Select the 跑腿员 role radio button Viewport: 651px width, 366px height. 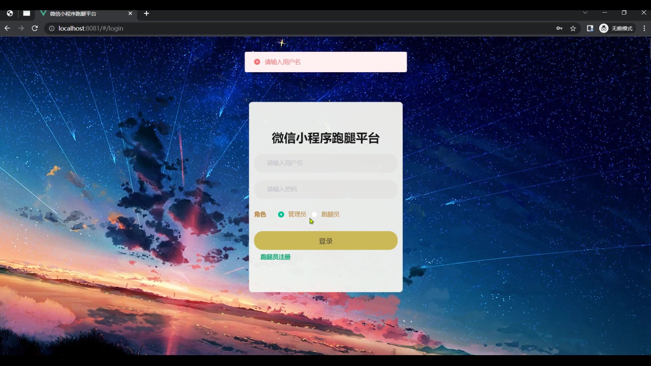click(x=314, y=215)
